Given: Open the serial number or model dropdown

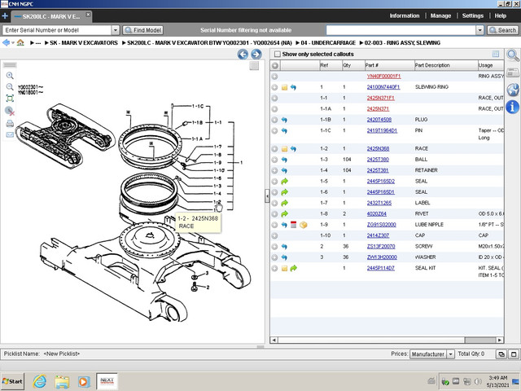Looking at the screenshot, I should [115, 30].
